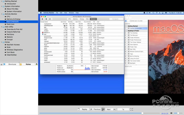Open the Window menu in the menu bar

[x=71, y=13]
